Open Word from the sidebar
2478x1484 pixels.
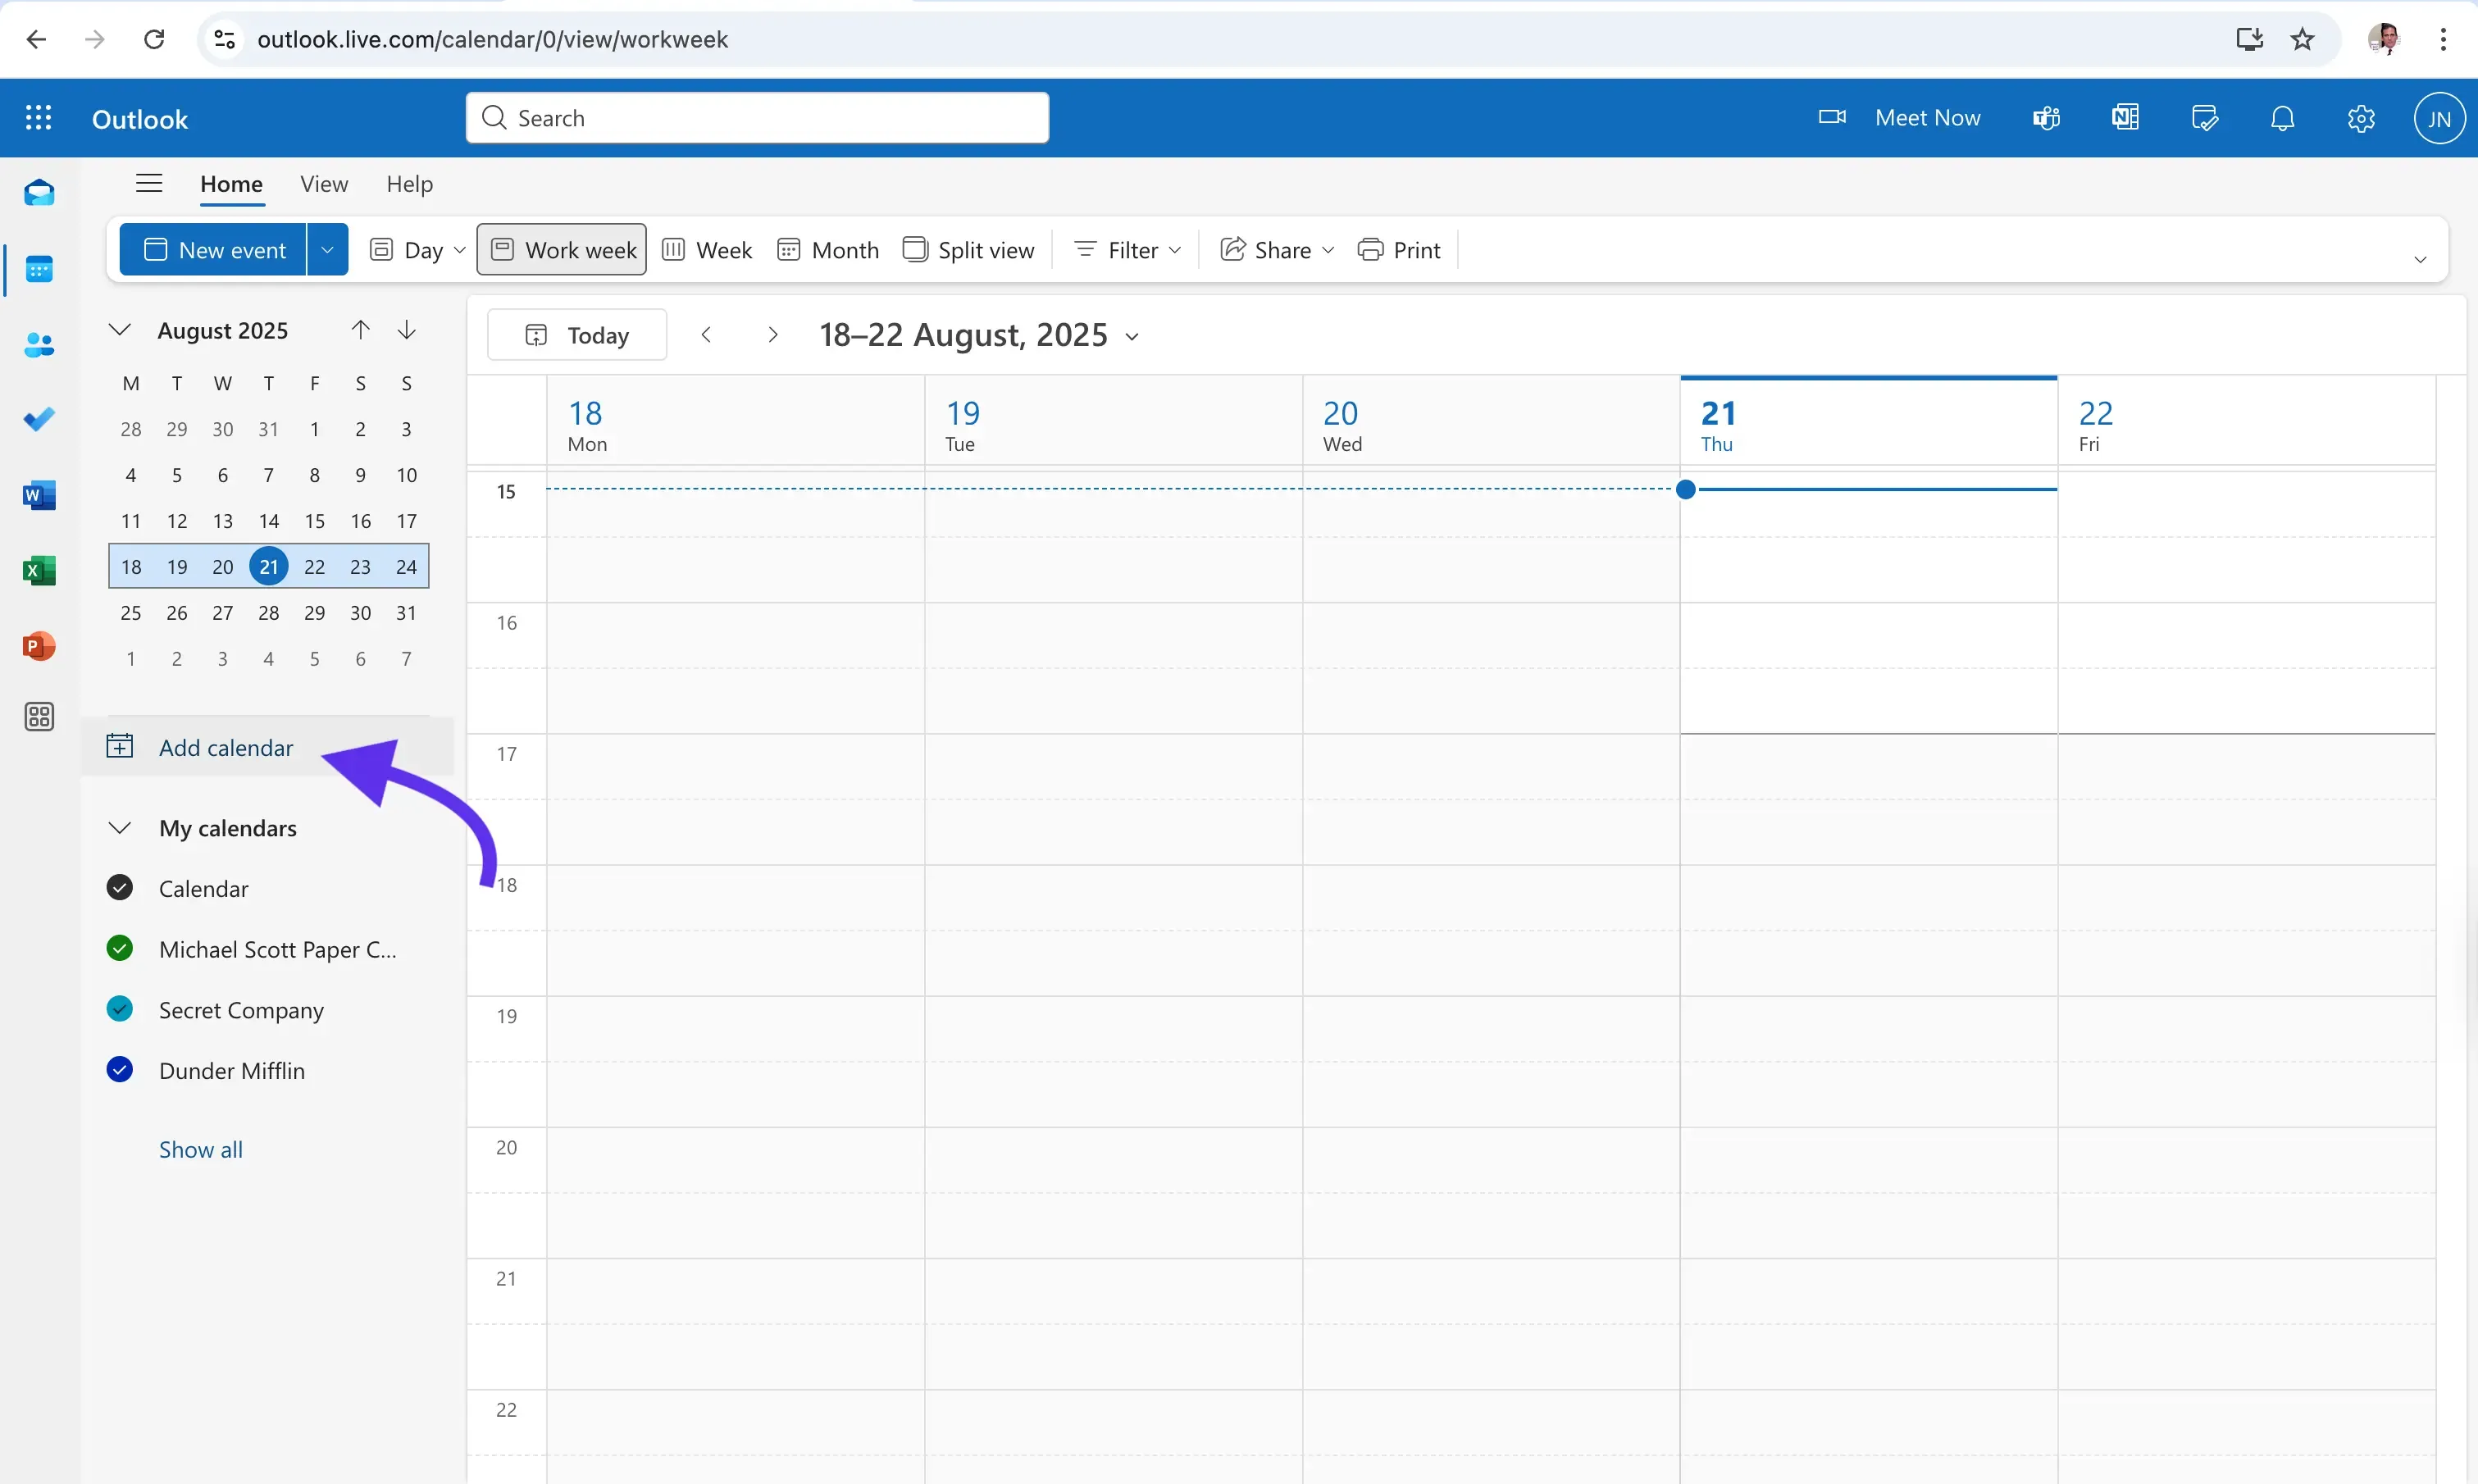coord(39,494)
